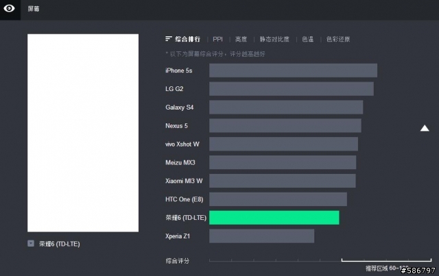The height and width of the screenshot is (276, 439).
Task: Switch to the 色温 tab
Action: (x=308, y=39)
